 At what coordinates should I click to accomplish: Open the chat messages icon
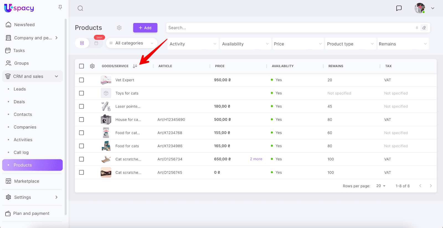click(399, 8)
